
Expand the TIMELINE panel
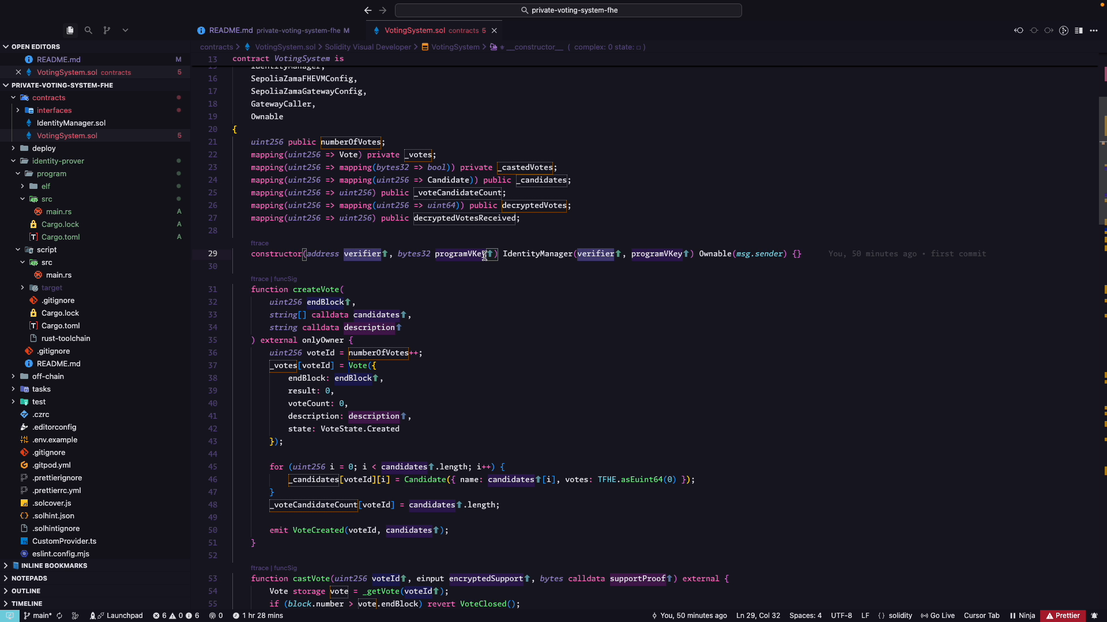pyautogui.click(x=95, y=604)
